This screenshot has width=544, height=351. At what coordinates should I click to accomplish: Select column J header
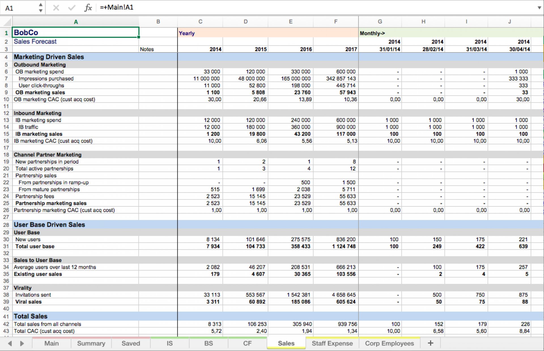click(x=509, y=22)
